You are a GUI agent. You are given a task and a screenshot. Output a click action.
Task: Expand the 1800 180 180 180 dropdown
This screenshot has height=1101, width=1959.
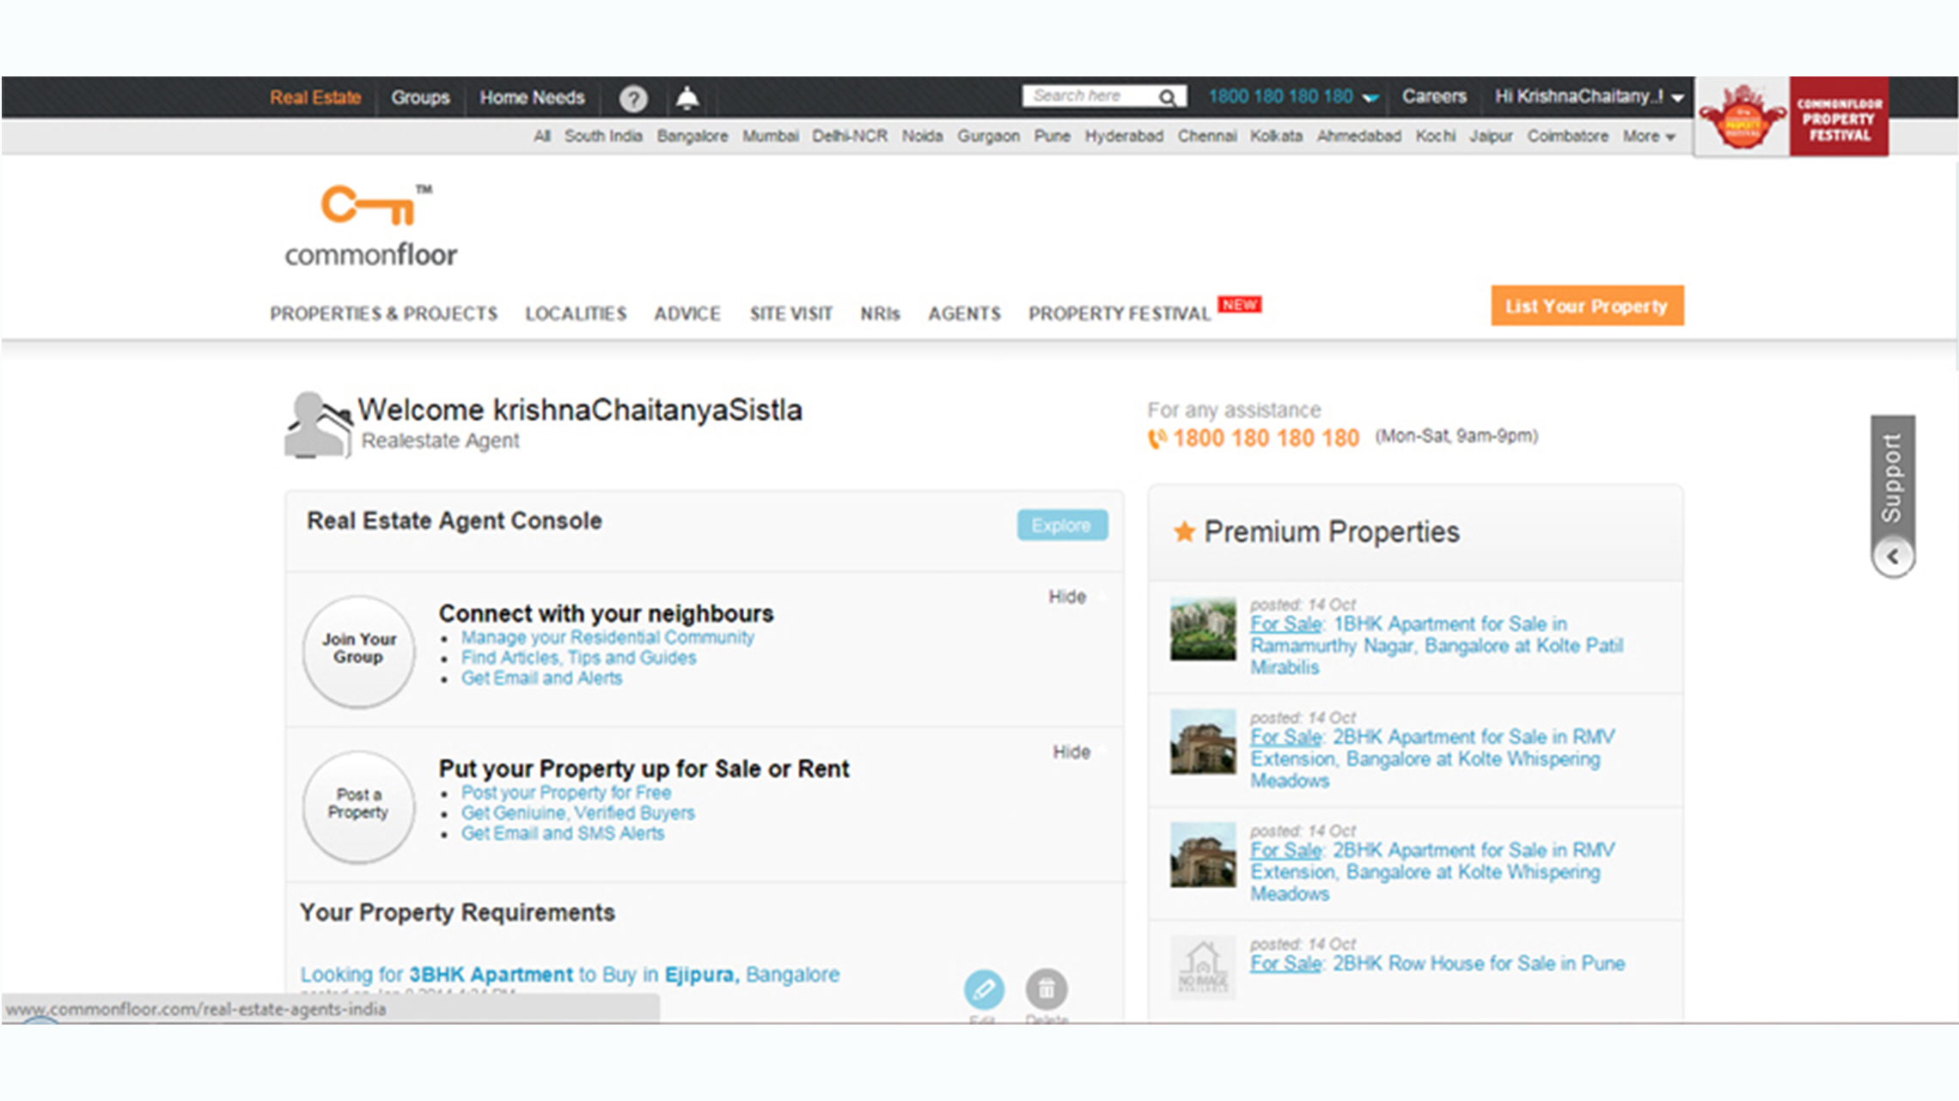tap(1371, 98)
